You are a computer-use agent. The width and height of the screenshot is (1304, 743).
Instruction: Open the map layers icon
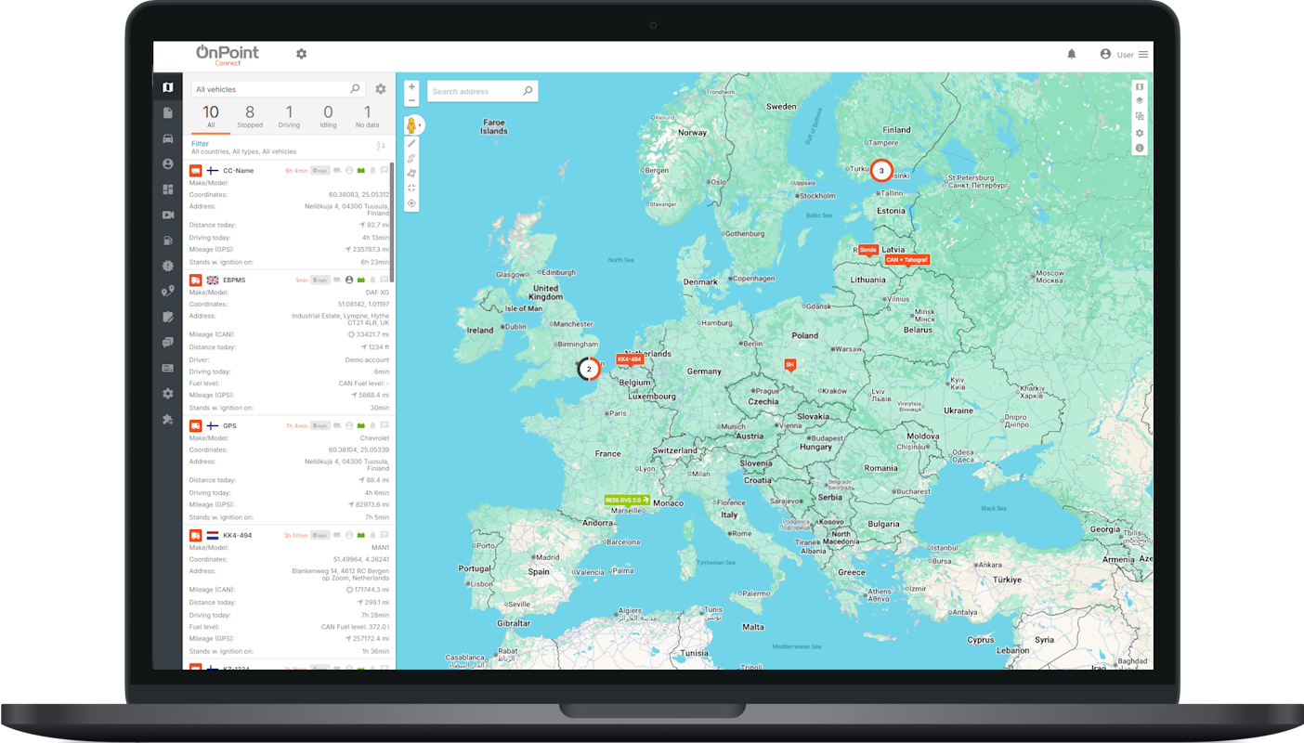pyautogui.click(x=1140, y=101)
